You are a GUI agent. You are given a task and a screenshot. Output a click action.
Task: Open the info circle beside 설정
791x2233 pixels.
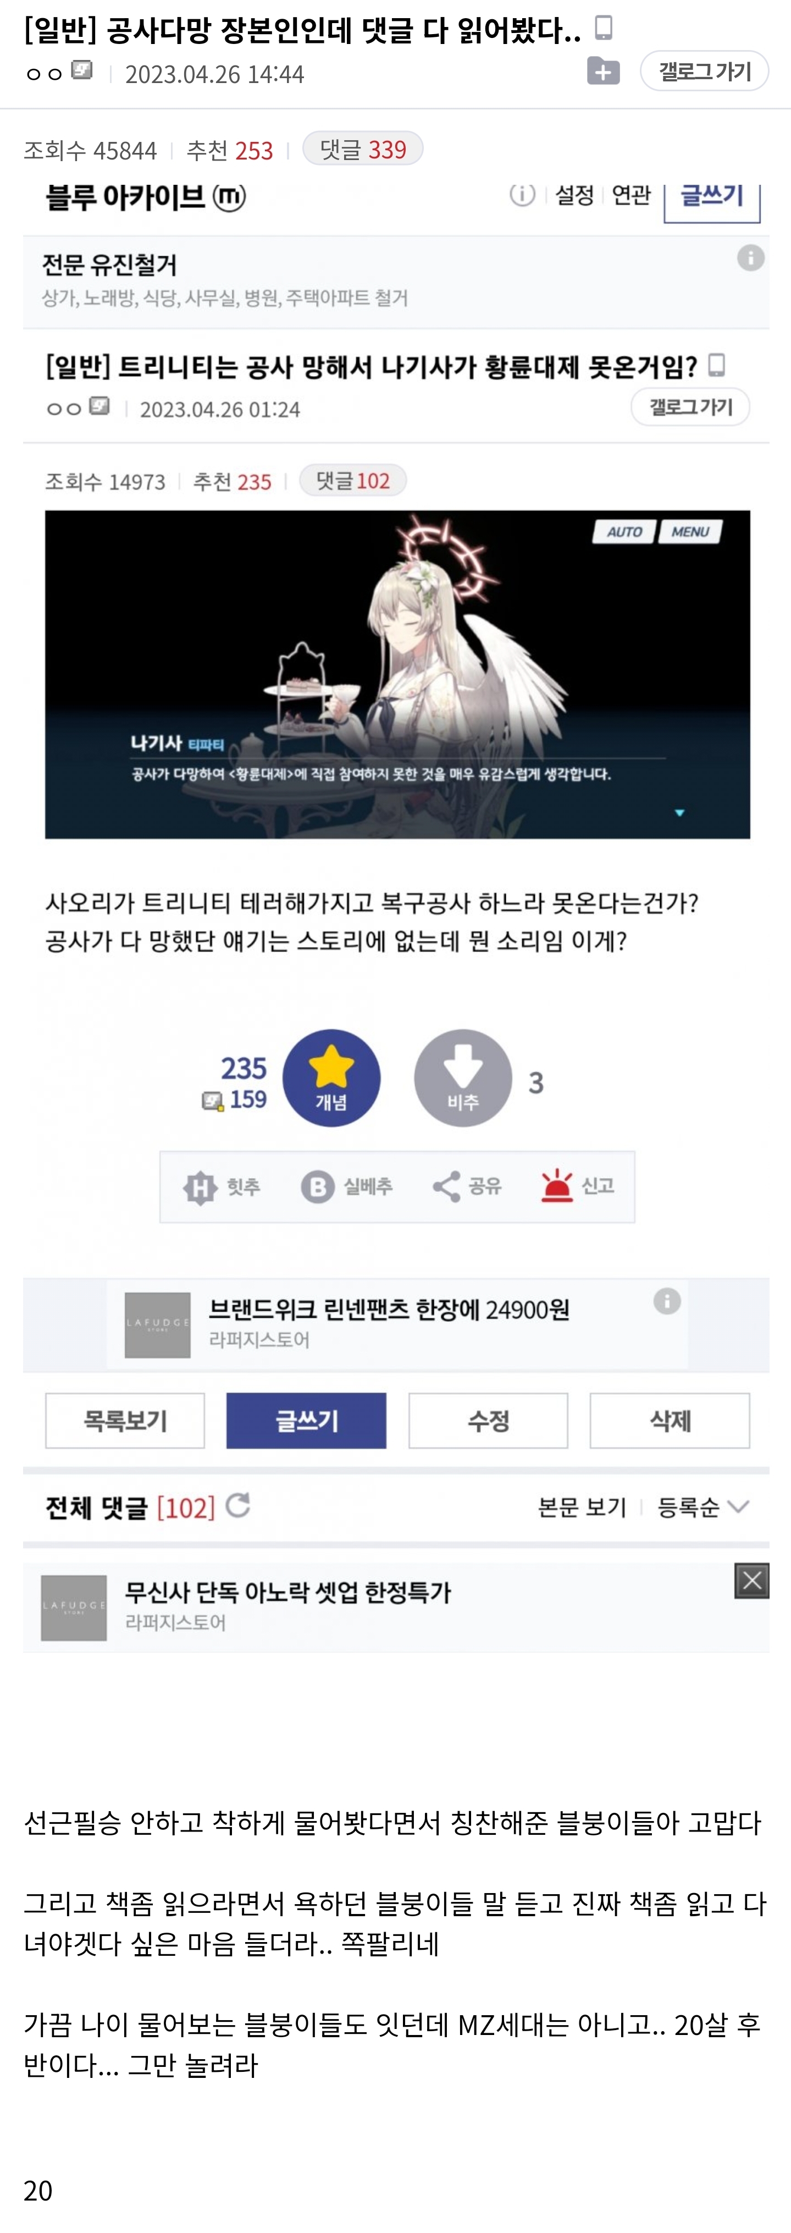pyautogui.click(x=522, y=194)
